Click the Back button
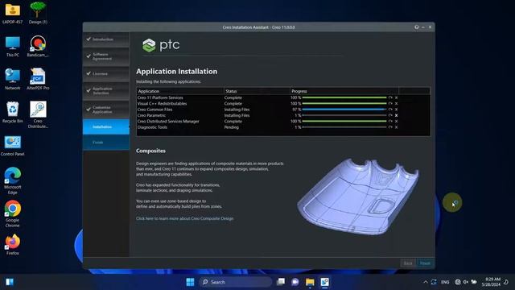Image resolution: width=515 pixels, height=290 pixels. (x=408, y=263)
